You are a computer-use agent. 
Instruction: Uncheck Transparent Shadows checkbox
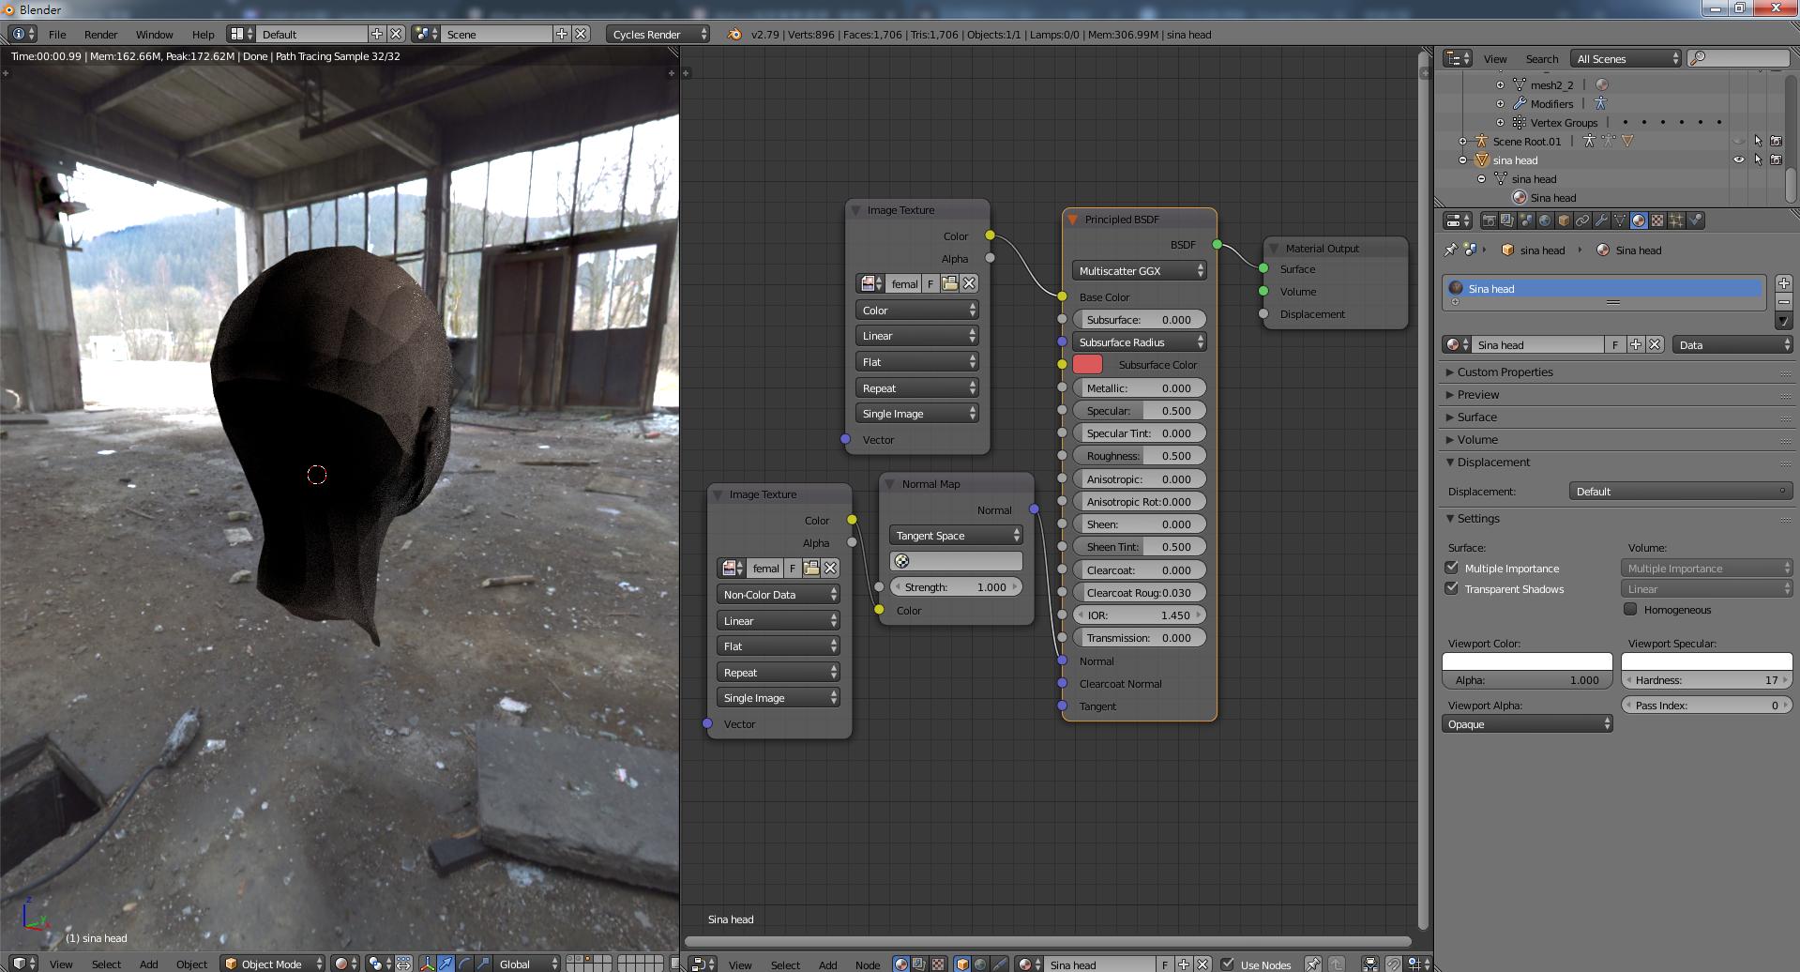pyautogui.click(x=1451, y=588)
